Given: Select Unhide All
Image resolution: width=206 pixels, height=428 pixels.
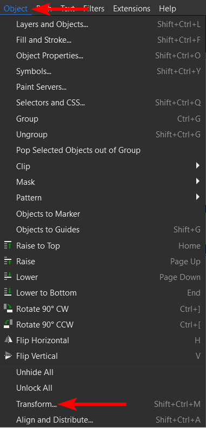Looking at the screenshot, I should point(103,372).
